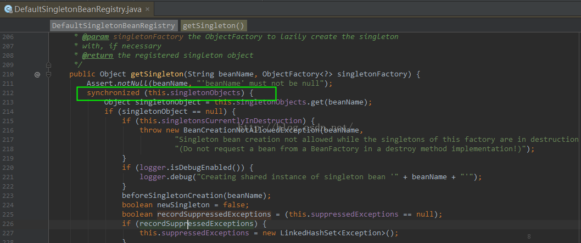Click the @return tag on line 208
The image size is (581, 243).
tap(97, 56)
